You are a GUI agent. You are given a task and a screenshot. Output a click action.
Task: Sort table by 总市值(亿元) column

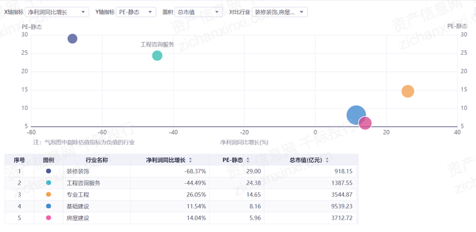click(x=327, y=161)
